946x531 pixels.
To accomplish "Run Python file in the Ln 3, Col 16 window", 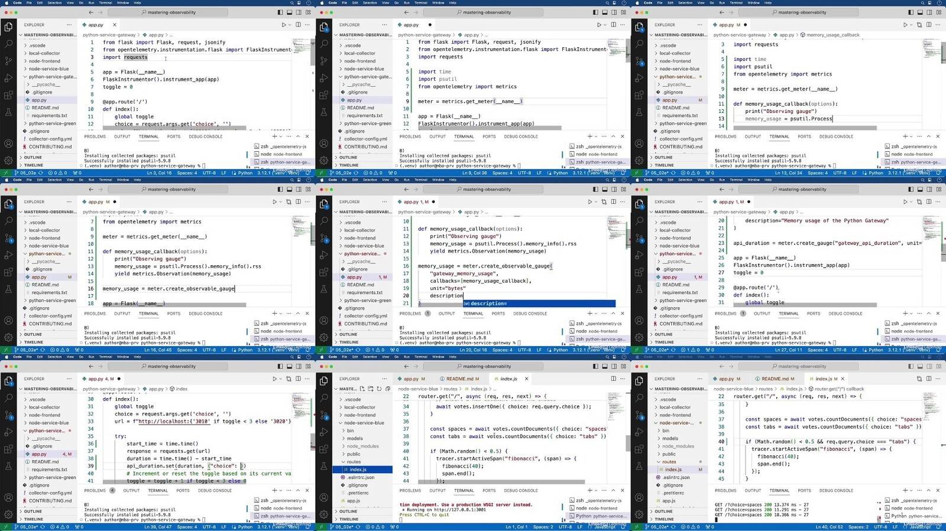I will (284, 25).
